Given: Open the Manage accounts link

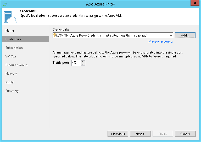Looking at the screenshot, I should click(x=160, y=42).
